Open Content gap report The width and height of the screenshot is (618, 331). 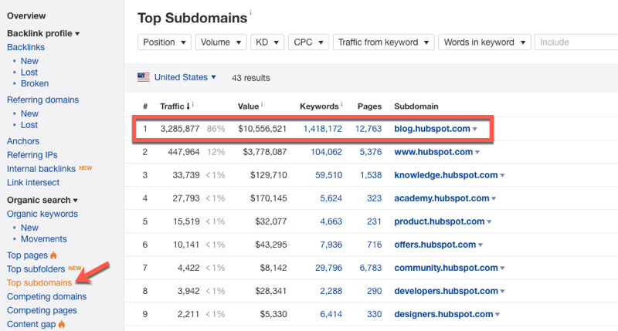point(31,324)
